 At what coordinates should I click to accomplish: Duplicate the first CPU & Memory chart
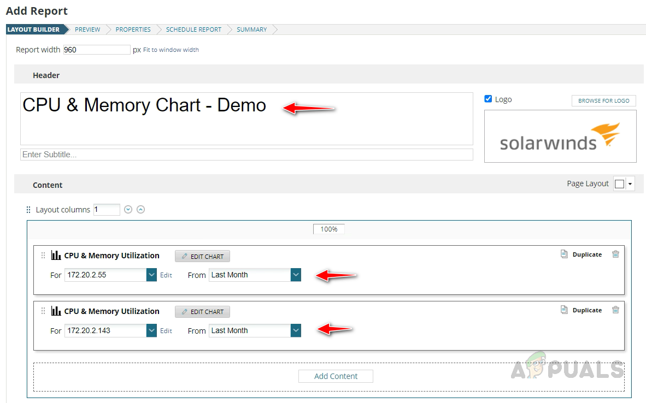pyautogui.click(x=582, y=254)
